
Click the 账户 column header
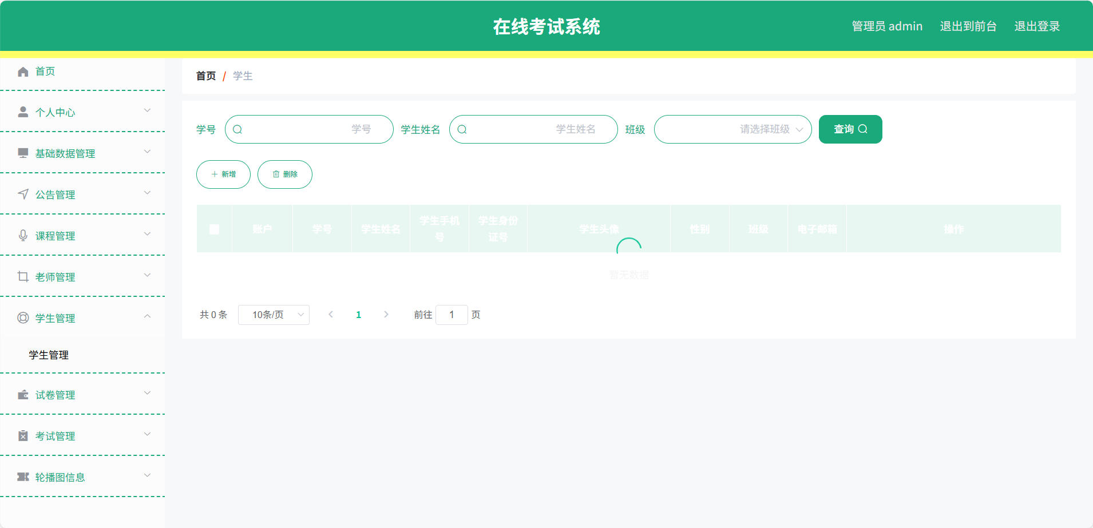coord(262,229)
